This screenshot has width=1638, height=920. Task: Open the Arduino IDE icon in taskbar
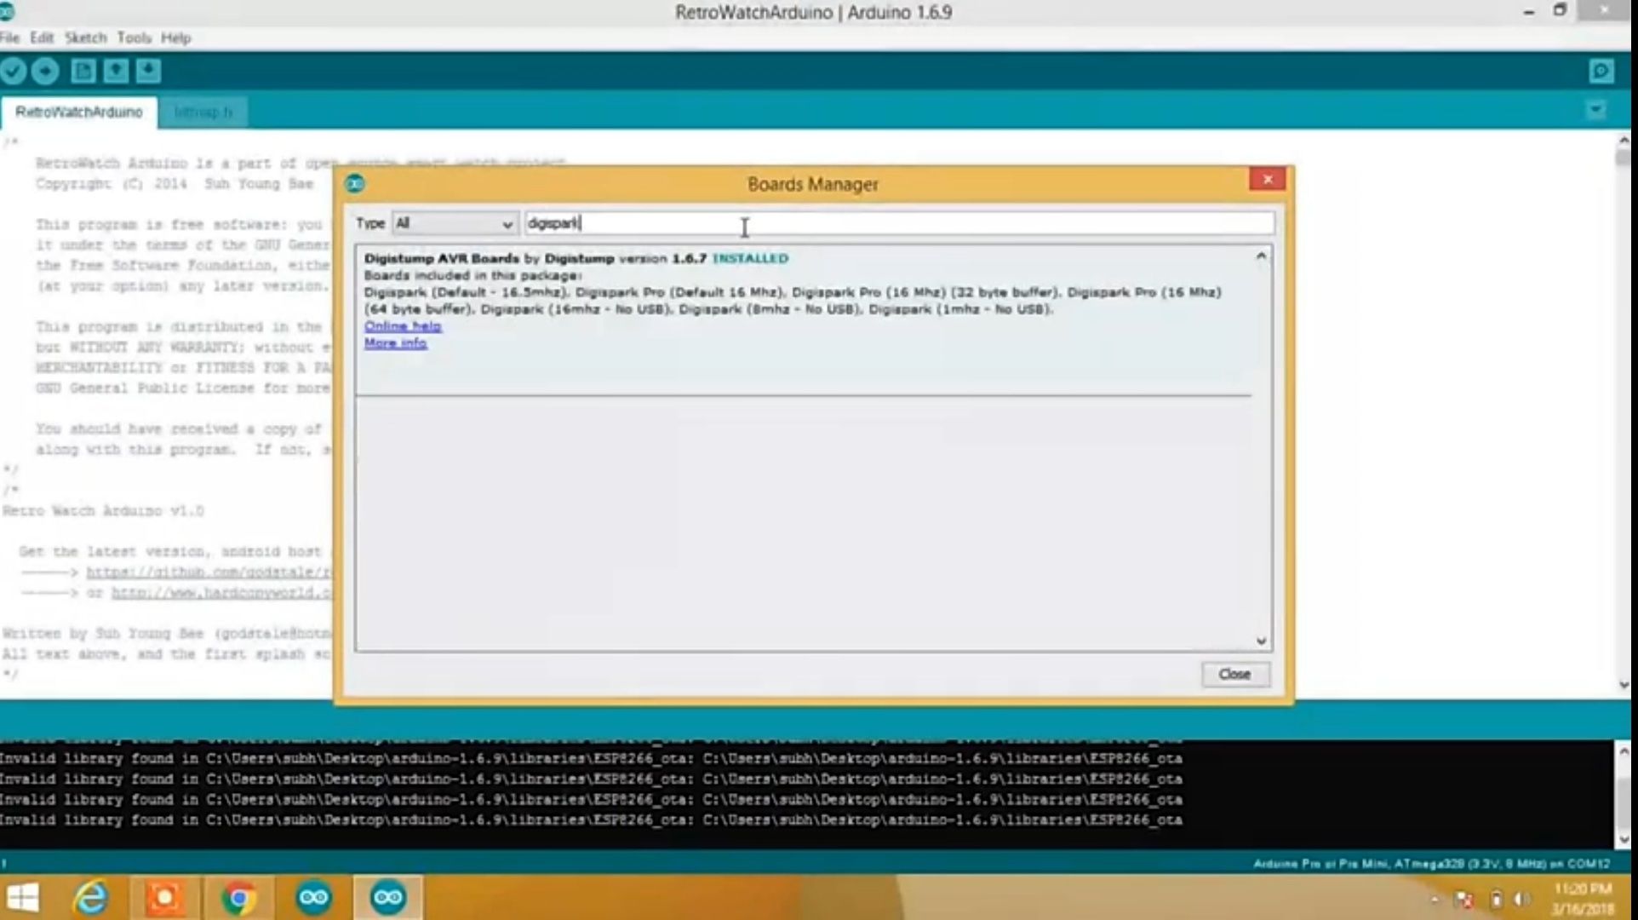pos(312,897)
